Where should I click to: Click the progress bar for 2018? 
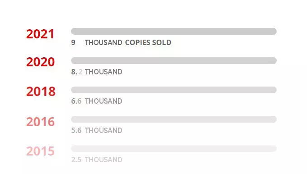point(174,90)
